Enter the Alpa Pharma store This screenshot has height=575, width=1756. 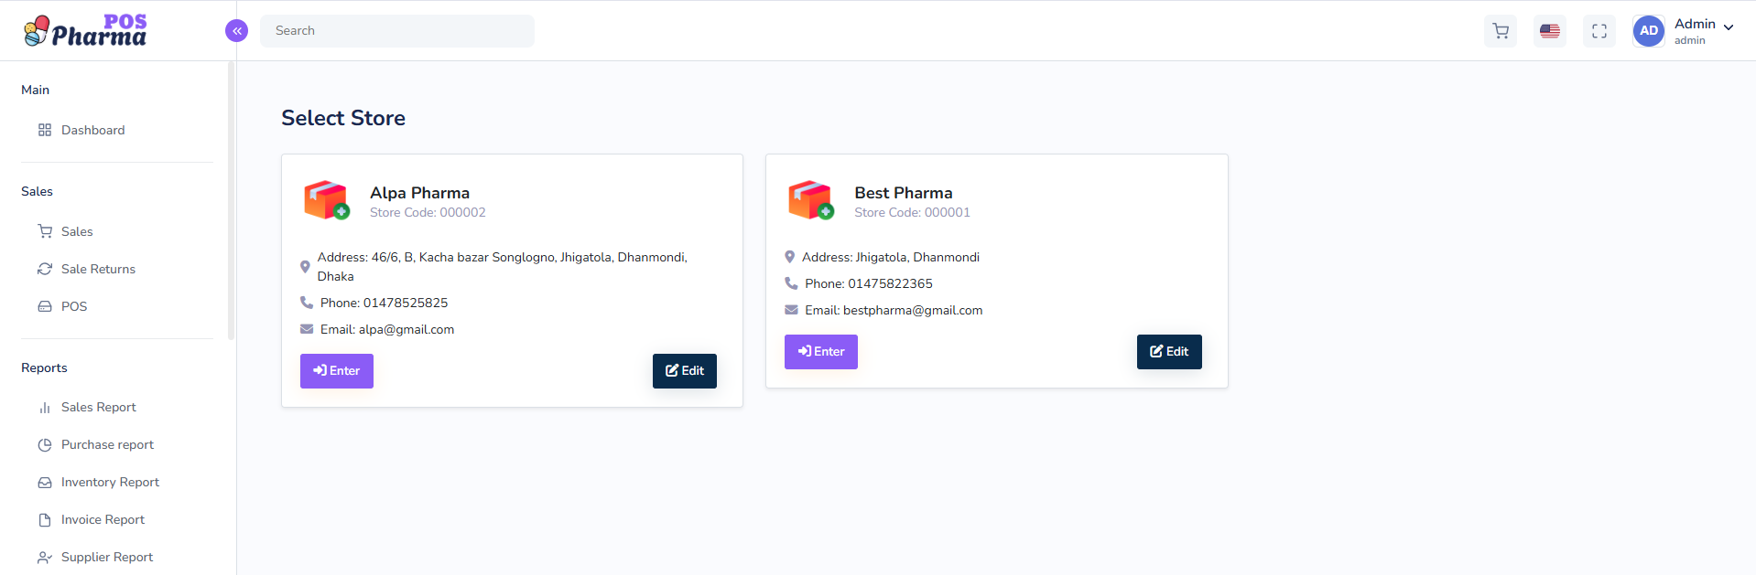(x=336, y=371)
